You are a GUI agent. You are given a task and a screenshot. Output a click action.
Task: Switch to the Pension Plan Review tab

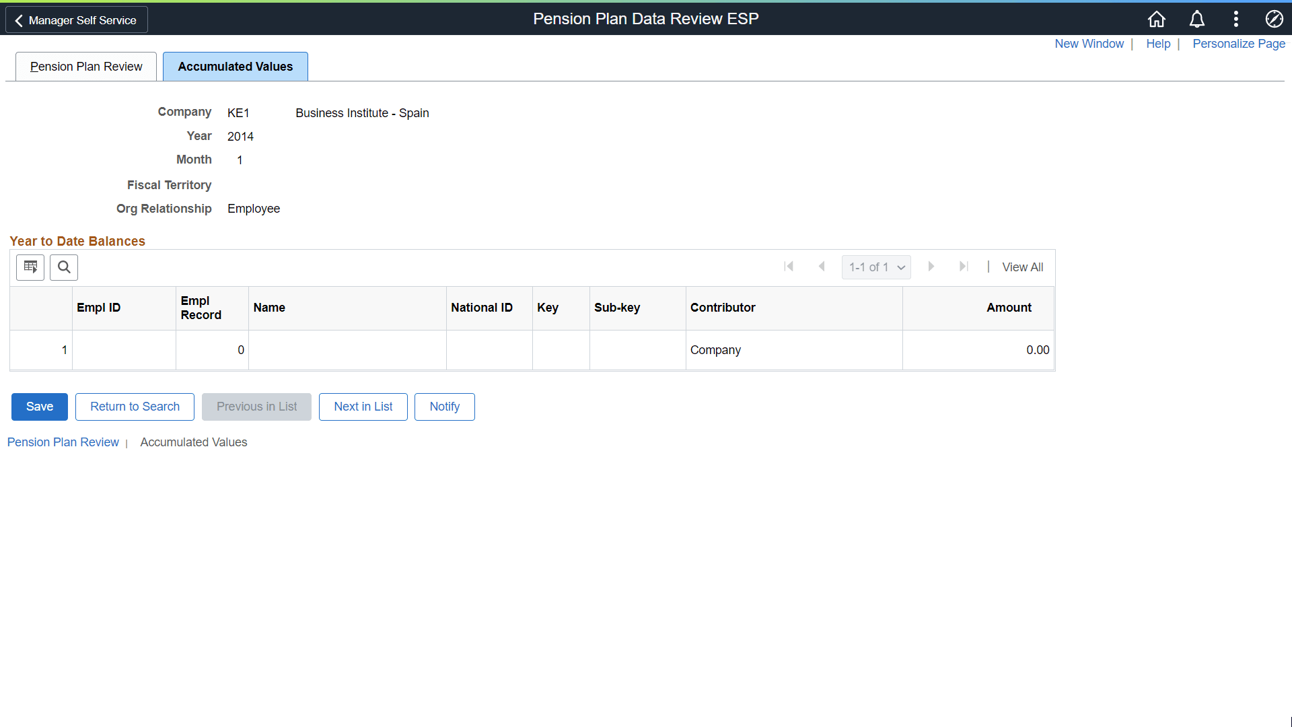[x=86, y=67]
